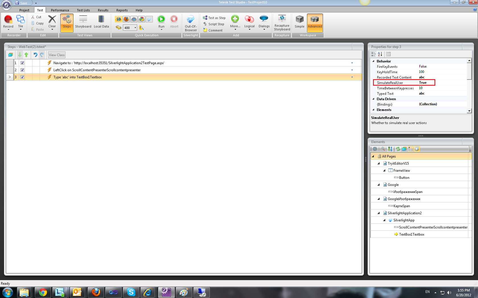Add a step using green More icon
The width and height of the screenshot is (478, 298).
(235, 19)
